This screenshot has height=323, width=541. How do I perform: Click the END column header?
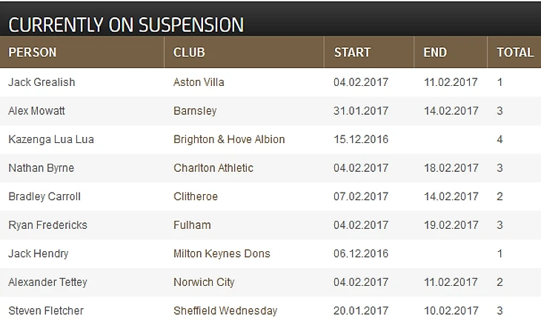[435, 53]
